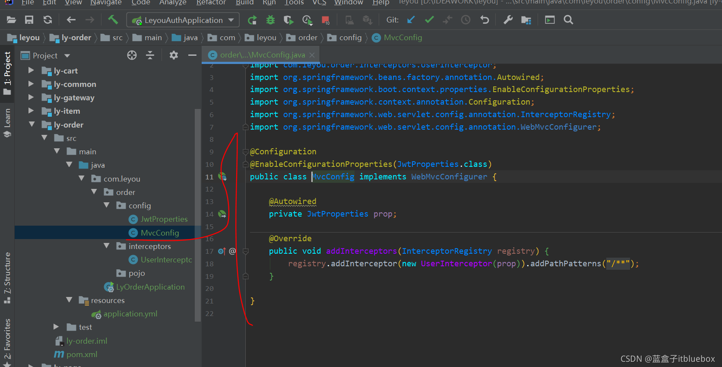Close the MvcConfig.java editor tab
Image resolution: width=722 pixels, height=367 pixels.
click(x=312, y=55)
